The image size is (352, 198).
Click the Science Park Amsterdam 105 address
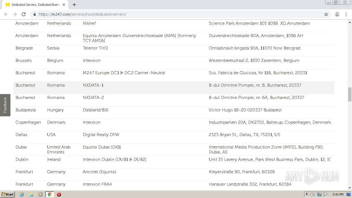[x=259, y=23]
